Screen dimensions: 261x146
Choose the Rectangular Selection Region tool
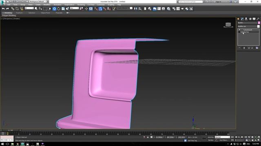click(45, 9)
